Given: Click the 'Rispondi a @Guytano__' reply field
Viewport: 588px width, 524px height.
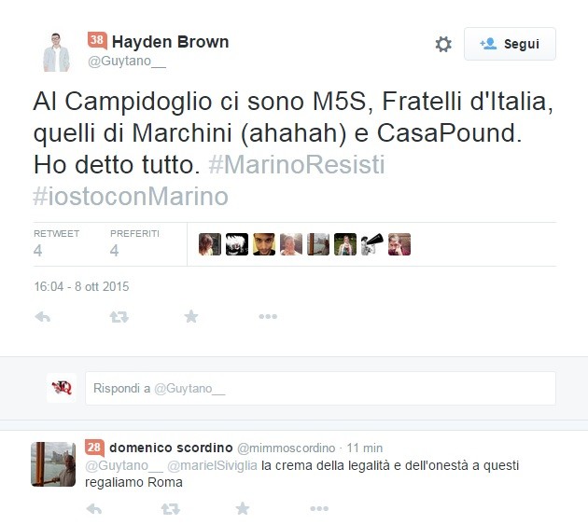Looking at the screenshot, I should pos(320,388).
